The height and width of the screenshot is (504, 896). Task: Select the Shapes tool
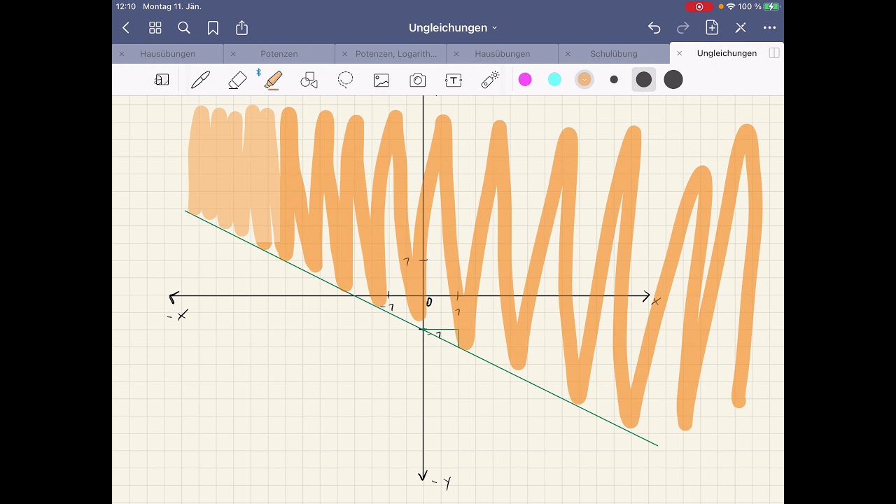(x=309, y=80)
